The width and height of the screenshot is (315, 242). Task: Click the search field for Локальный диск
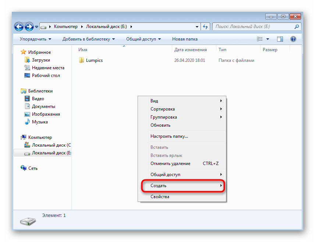(x=254, y=27)
